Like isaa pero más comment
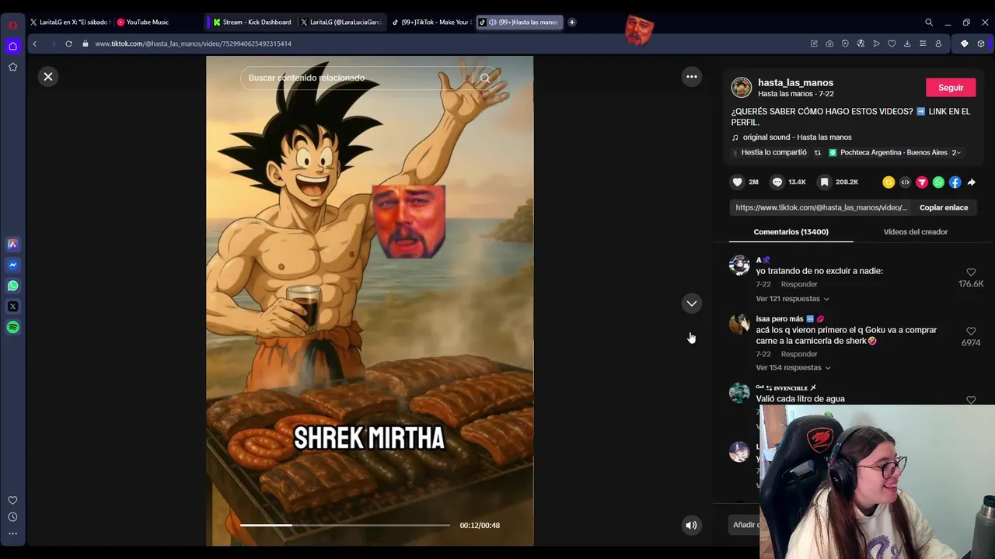 coord(971,331)
